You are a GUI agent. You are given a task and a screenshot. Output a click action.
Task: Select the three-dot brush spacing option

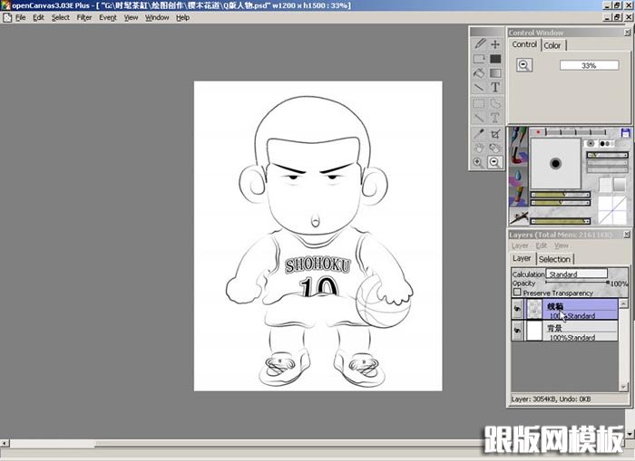click(606, 143)
